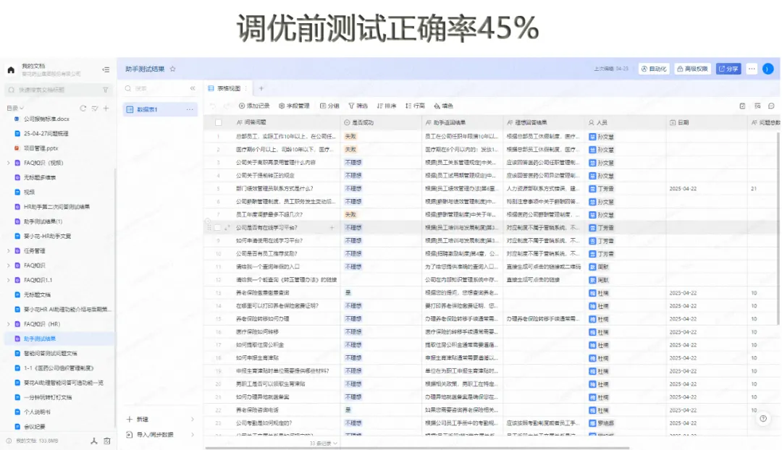Click the blue 分享 share button
Viewport: 782px width, 450px height.
pyautogui.click(x=728, y=69)
